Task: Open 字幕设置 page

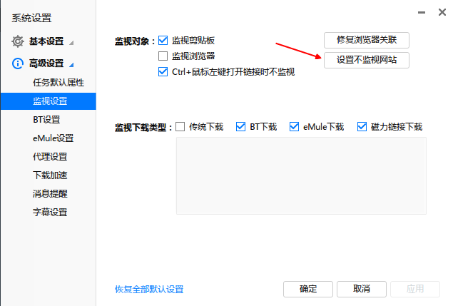Action: (49, 212)
